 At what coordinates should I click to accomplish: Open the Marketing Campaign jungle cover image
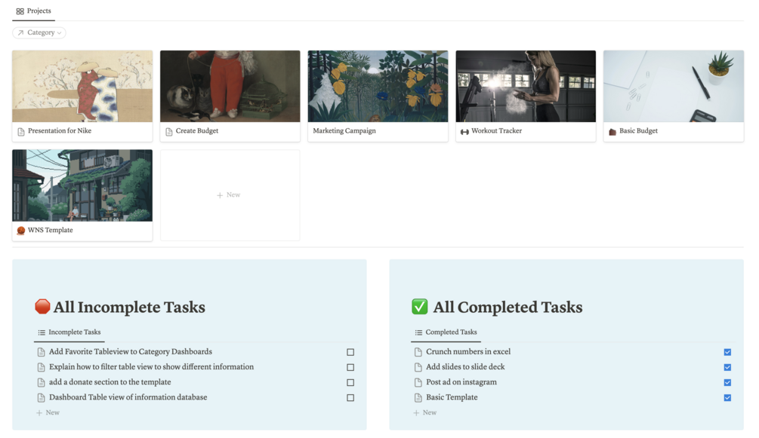pos(378,86)
